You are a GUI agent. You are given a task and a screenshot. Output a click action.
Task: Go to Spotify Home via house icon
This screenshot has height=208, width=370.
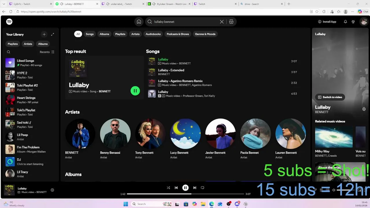coord(139,22)
